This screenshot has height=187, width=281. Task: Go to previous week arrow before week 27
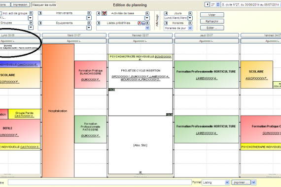(207, 4)
